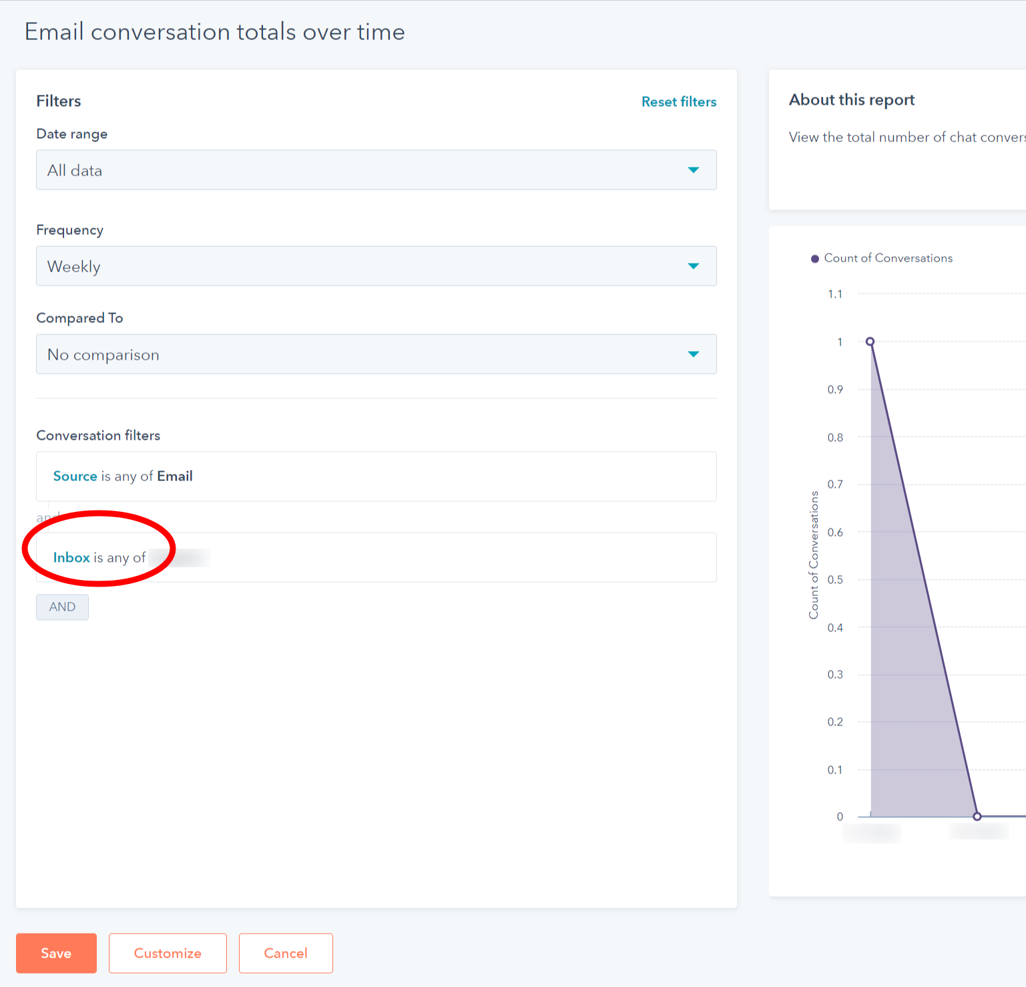1026x987 pixels.
Task: Select the chart data point at value 0
Action: [977, 816]
